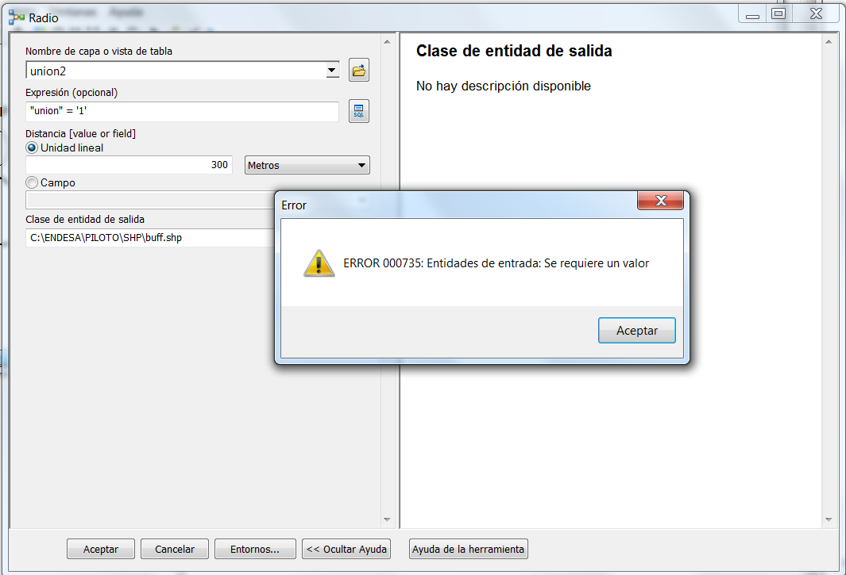The width and height of the screenshot is (846, 575).
Task: Click the help panel scrollbar down arrow
Action: [829, 519]
